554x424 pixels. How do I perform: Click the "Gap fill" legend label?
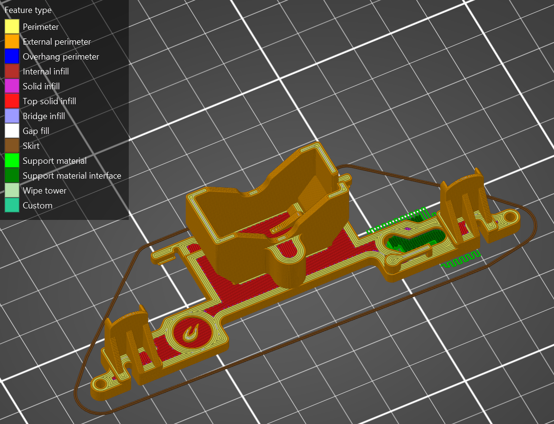click(x=36, y=131)
